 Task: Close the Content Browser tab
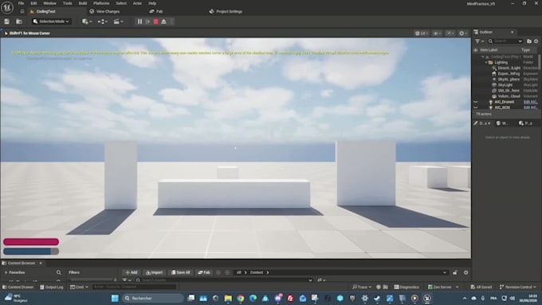click(41, 264)
